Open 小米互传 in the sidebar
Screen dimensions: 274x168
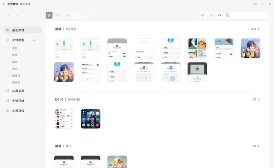[x=18, y=110]
